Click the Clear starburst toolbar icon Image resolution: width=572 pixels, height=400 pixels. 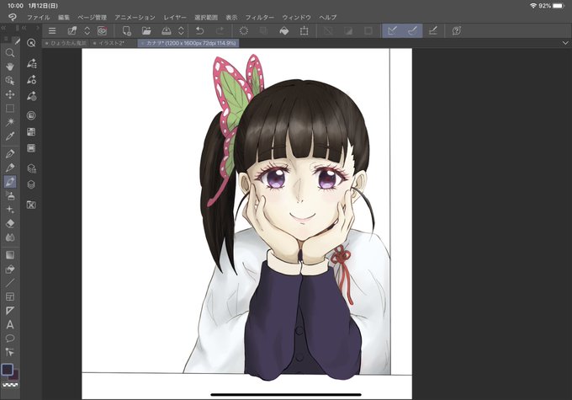[x=244, y=30]
